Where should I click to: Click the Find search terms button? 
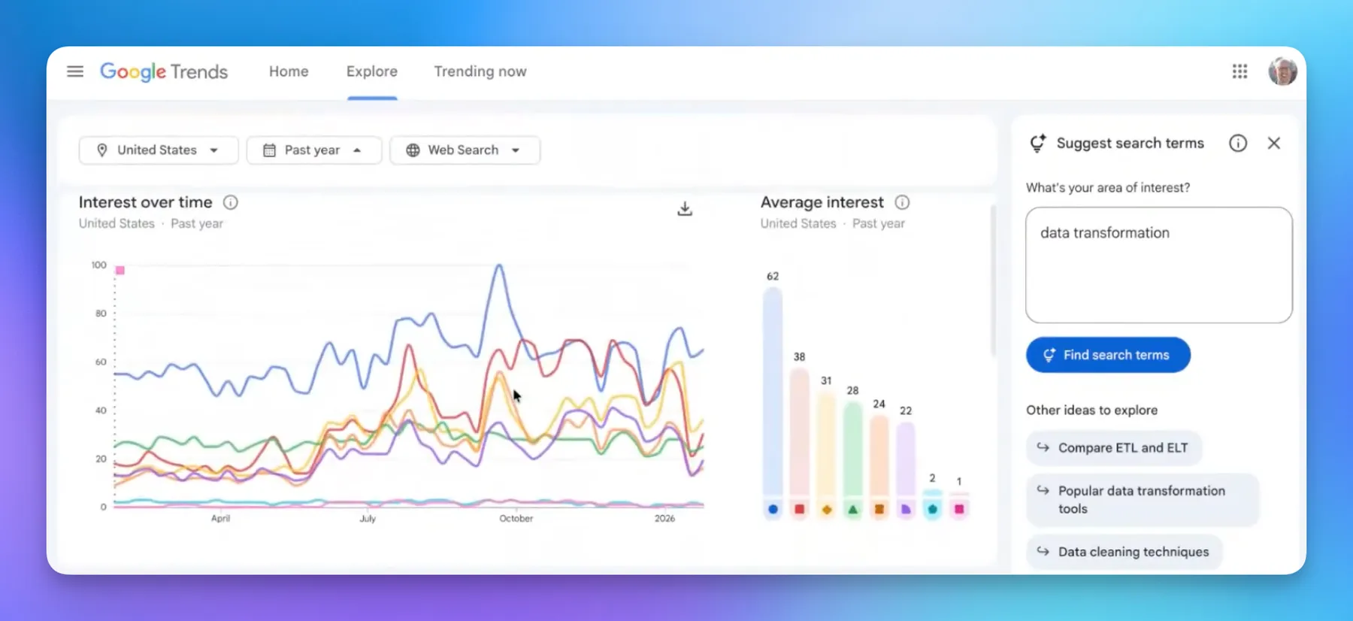coord(1107,355)
